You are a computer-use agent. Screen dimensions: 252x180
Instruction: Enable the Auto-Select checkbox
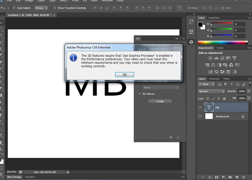(x=14, y=8)
